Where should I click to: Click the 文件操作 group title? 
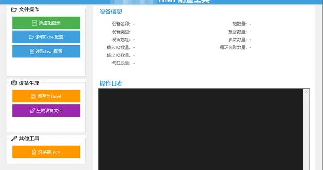[x=29, y=9]
